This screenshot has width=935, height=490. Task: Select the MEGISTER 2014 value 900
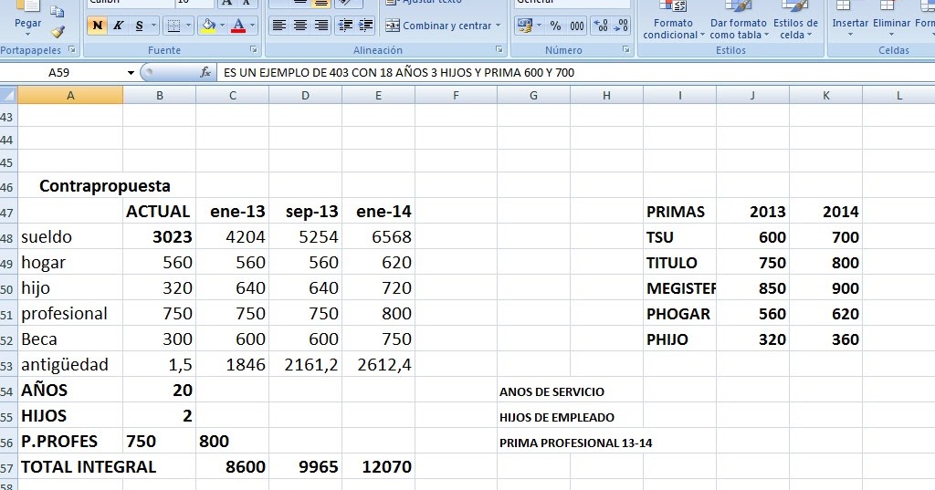click(x=825, y=288)
